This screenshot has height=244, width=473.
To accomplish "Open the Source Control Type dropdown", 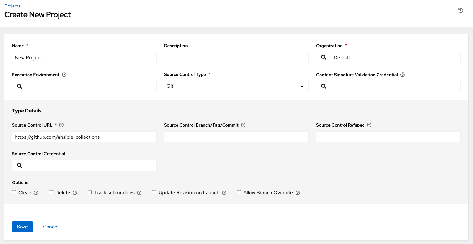I will pyautogui.click(x=301, y=86).
